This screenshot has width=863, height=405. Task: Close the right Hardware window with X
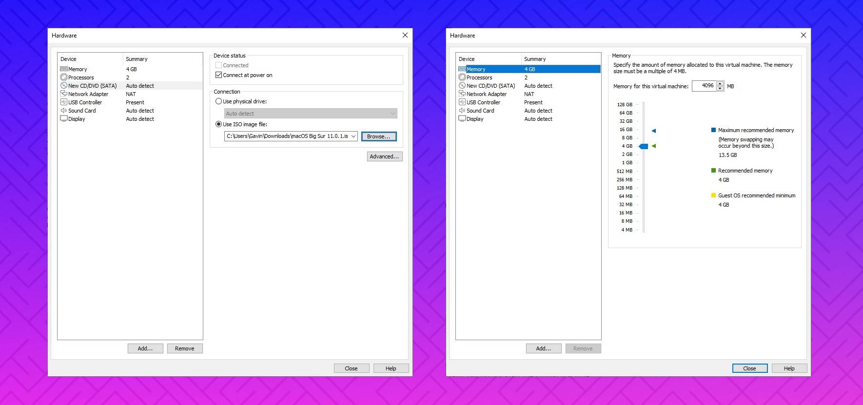[x=804, y=35]
